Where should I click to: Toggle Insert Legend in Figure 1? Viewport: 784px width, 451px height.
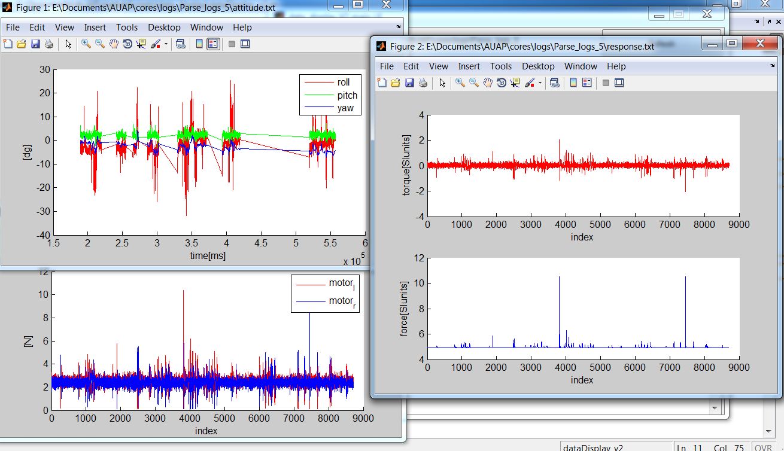coord(213,44)
